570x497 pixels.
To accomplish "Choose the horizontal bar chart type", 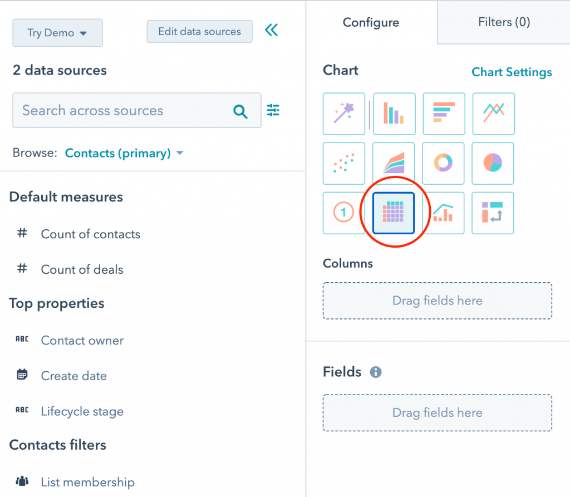I will coord(444,114).
